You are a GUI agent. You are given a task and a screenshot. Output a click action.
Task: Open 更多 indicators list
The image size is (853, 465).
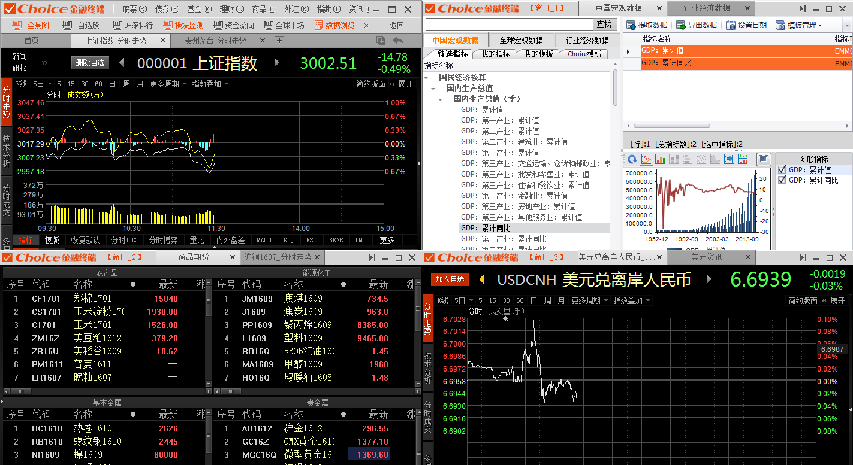point(387,240)
